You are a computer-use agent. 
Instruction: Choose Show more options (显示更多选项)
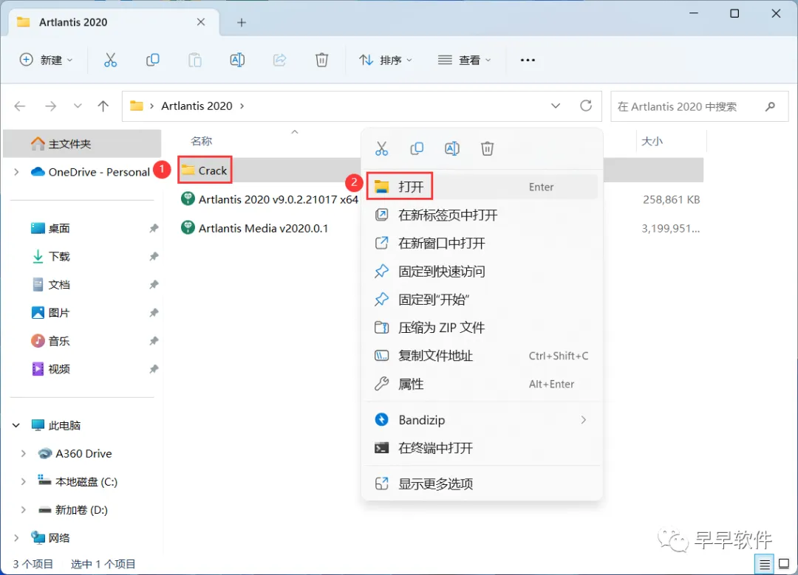pos(482,483)
